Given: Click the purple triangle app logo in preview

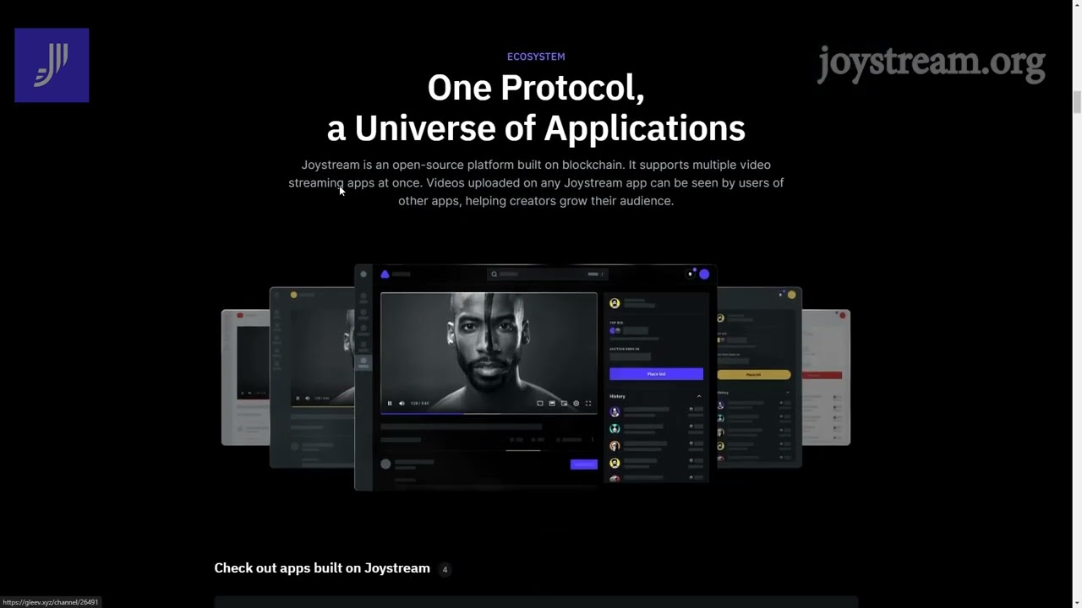Looking at the screenshot, I should (x=385, y=274).
